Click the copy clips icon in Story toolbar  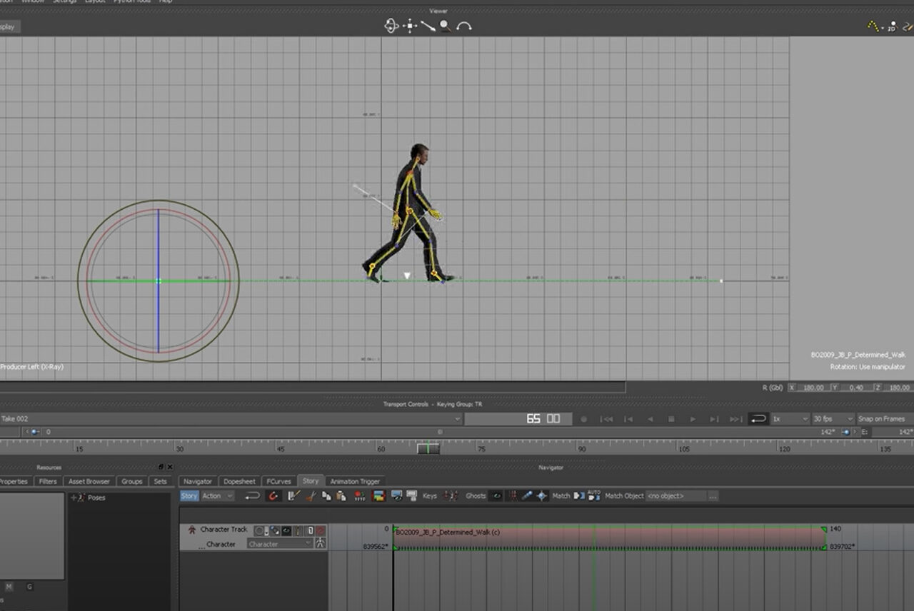click(326, 496)
